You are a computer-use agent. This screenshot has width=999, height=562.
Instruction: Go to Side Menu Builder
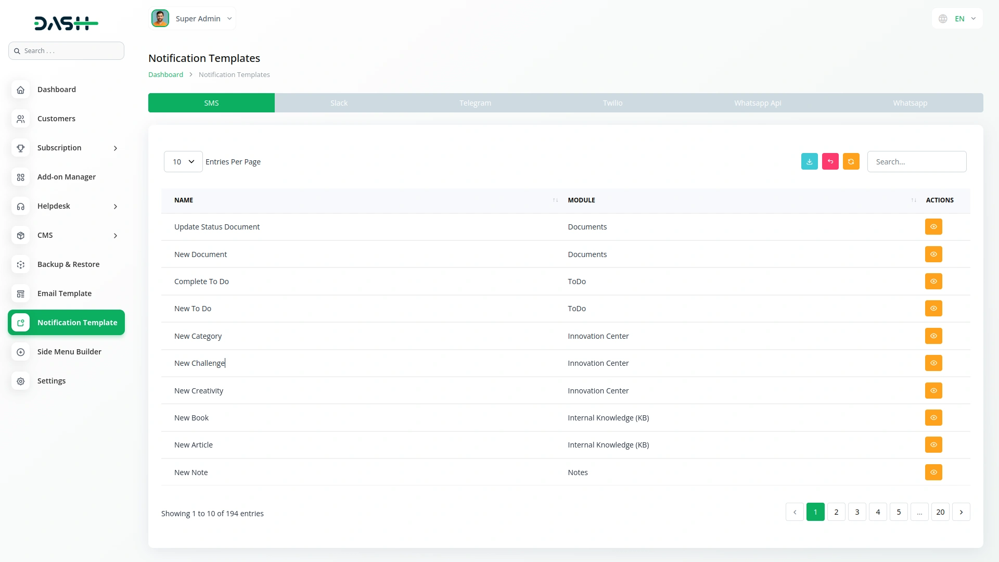(69, 352)
